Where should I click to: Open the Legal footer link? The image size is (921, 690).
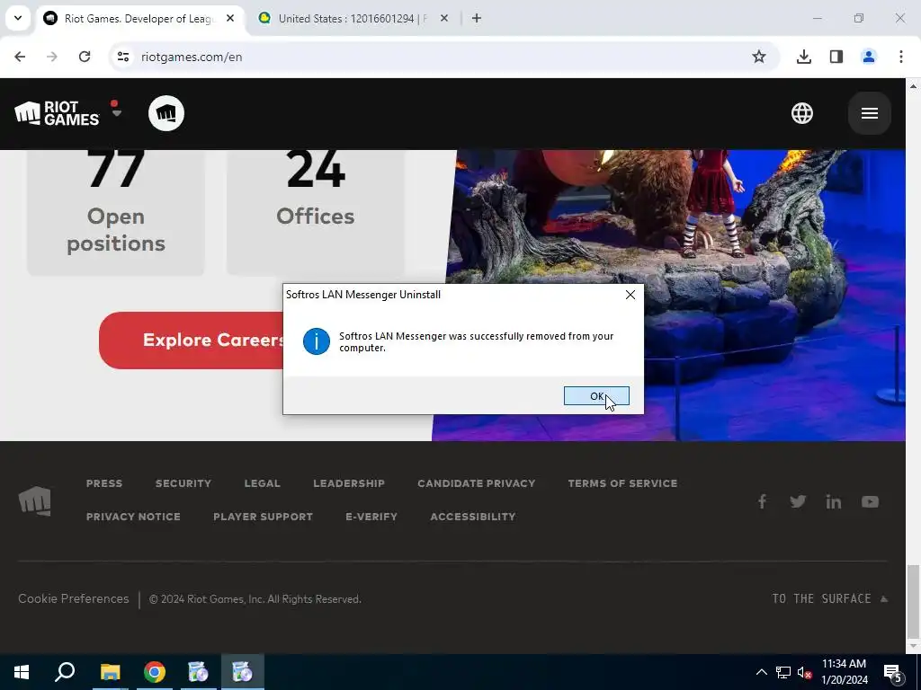[x=262, y=483]
